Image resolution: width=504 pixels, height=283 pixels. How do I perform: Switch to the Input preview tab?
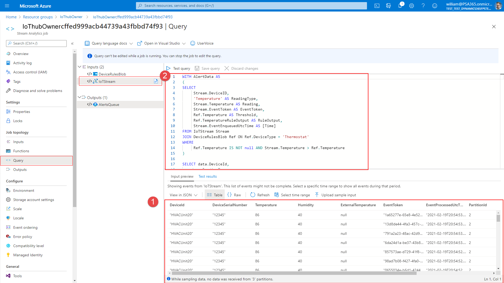182,176
